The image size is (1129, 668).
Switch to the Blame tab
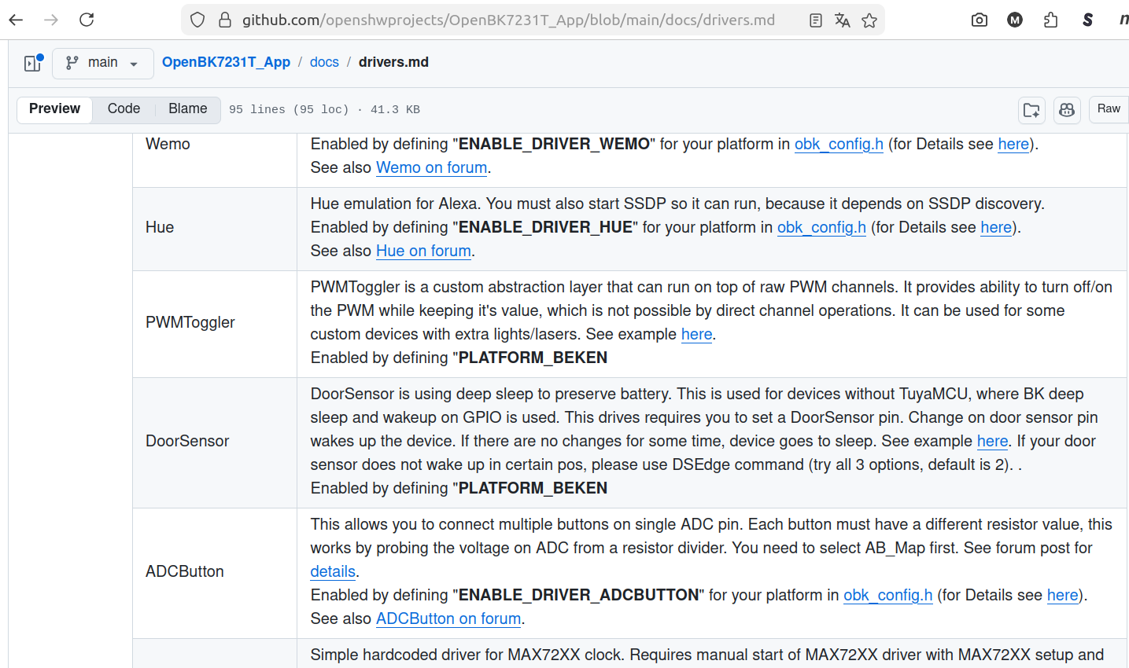[x=188, y=109]
